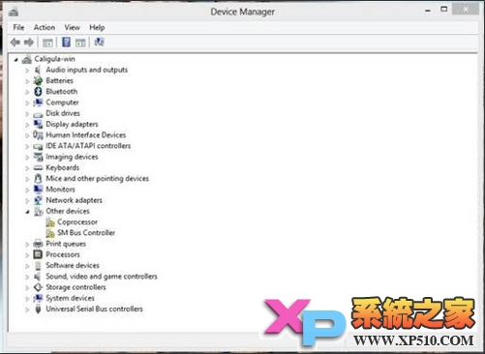Select Print queues label
This screenshot has height=354, width=485.
pyautogui.click(x=66, y=244)
